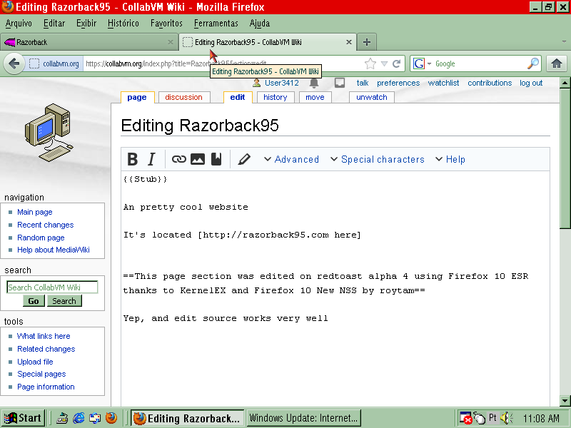Open the Exibir menu
The height and width of the screenshot is (428, 571).
86,24
